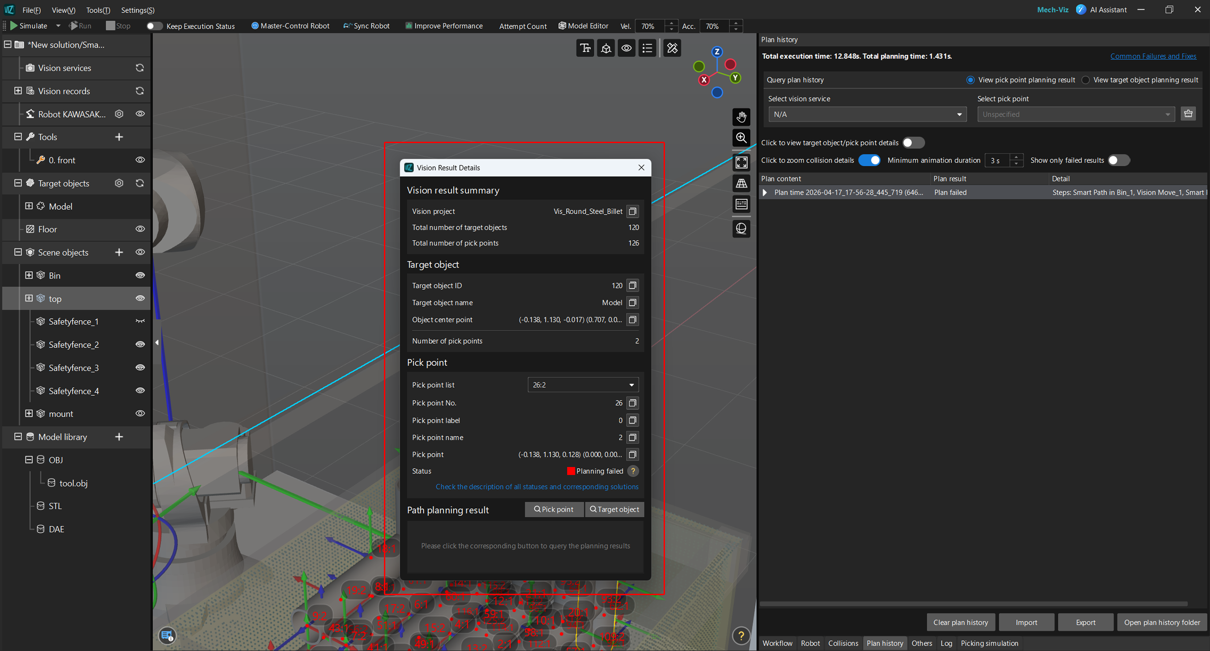Expand the Bin scene object node
This screenshot has height=651, width=1210.
(x=29, y=275)
